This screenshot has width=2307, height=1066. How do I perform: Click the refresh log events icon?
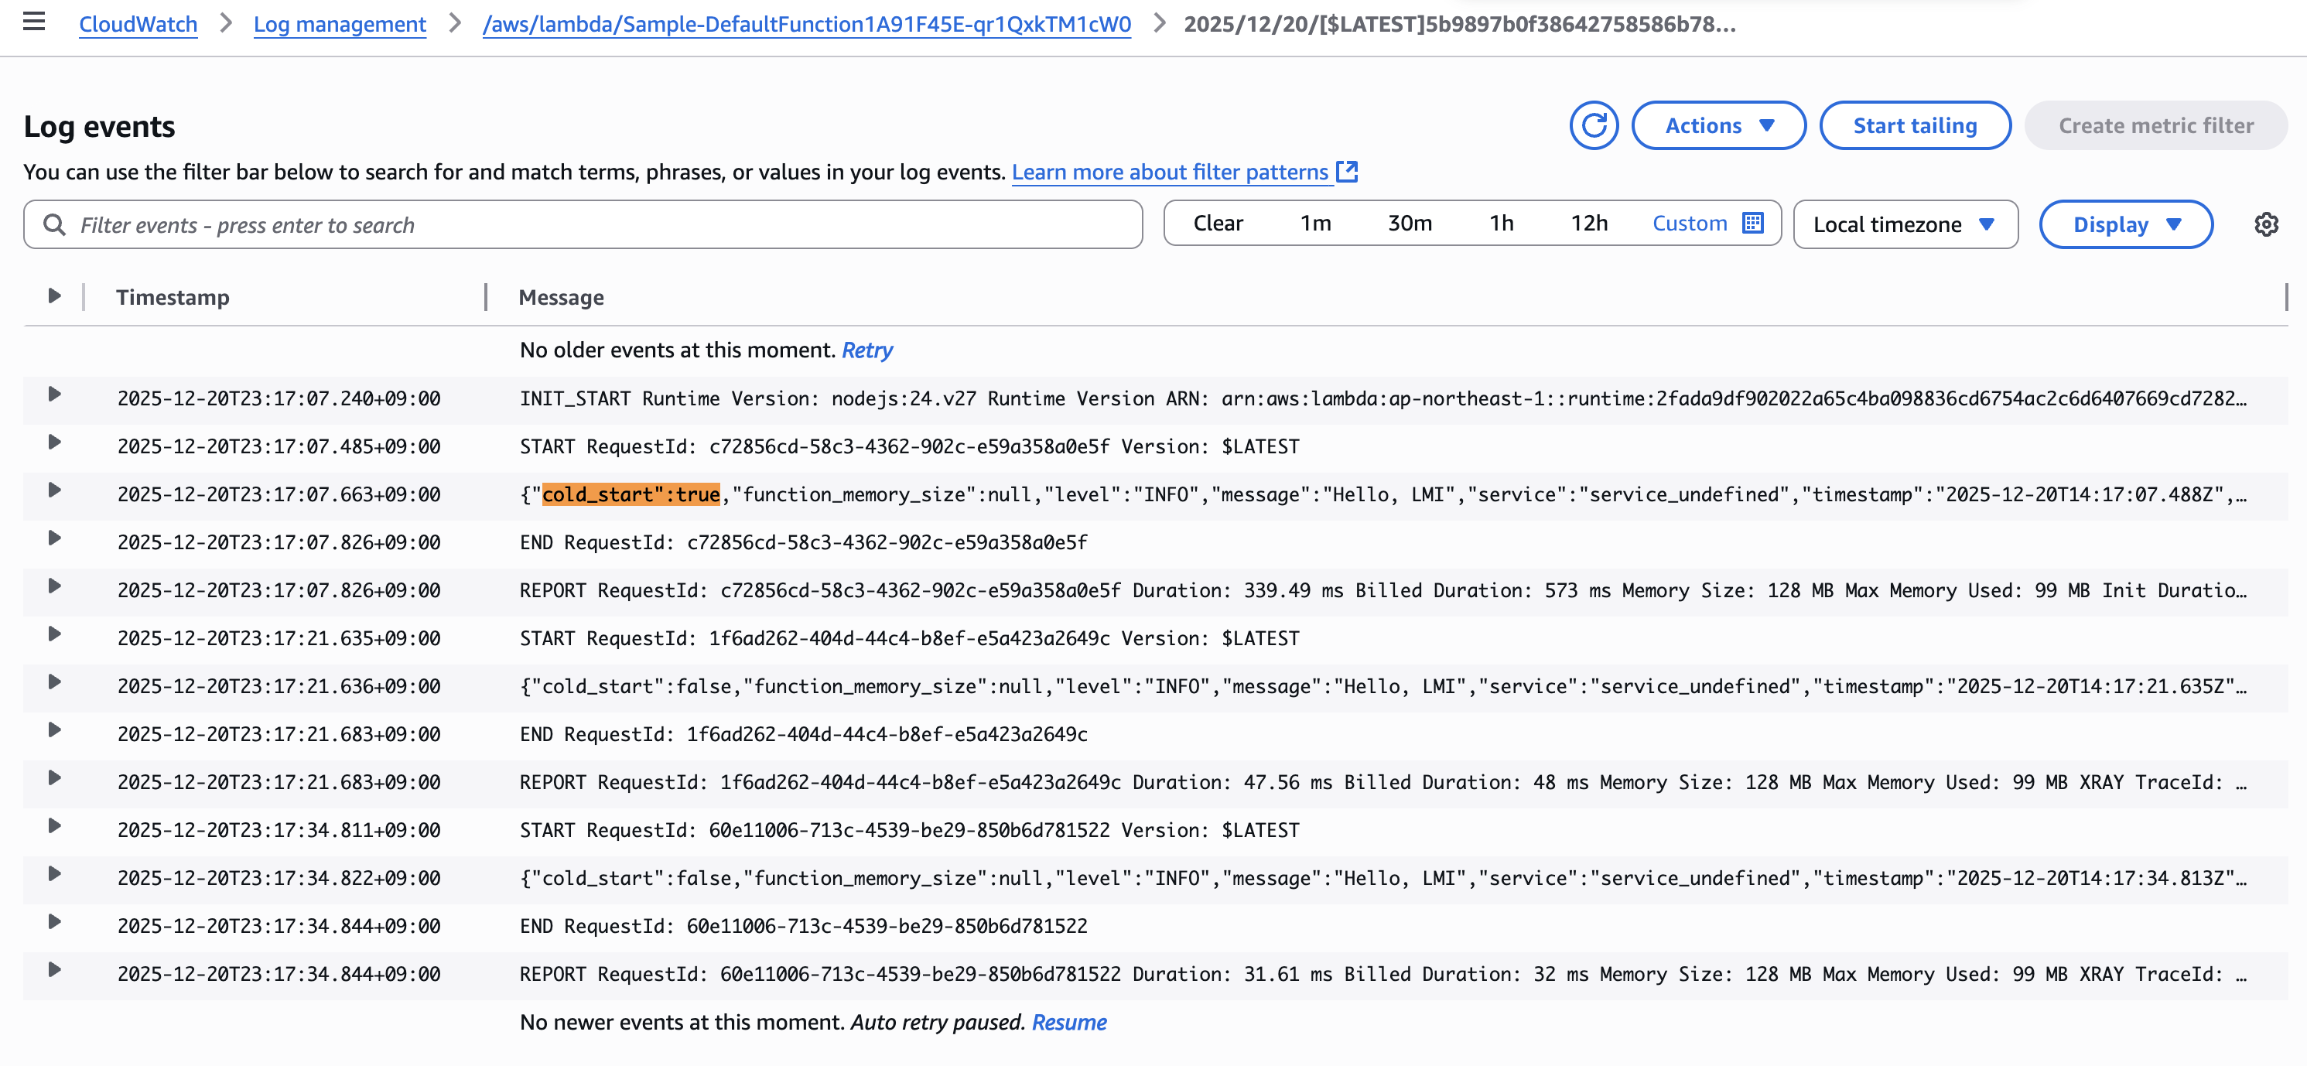(1593, 126)
